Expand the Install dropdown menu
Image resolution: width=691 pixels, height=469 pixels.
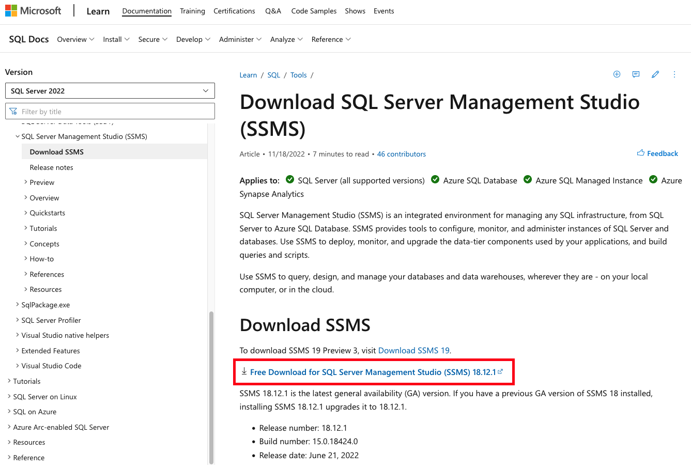click(116, 39)
